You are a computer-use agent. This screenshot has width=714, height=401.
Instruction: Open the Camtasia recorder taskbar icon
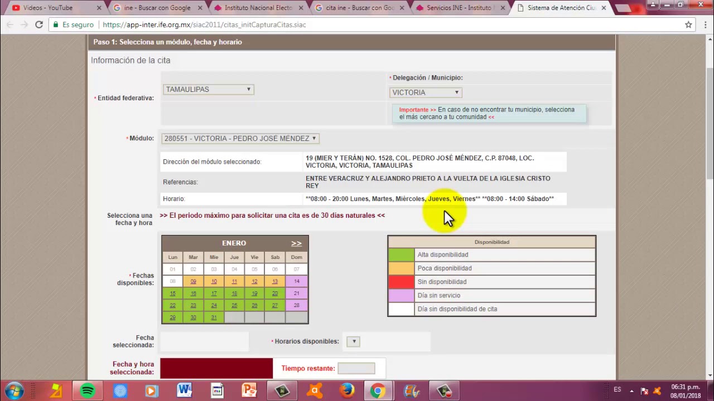tap(444, 391)
